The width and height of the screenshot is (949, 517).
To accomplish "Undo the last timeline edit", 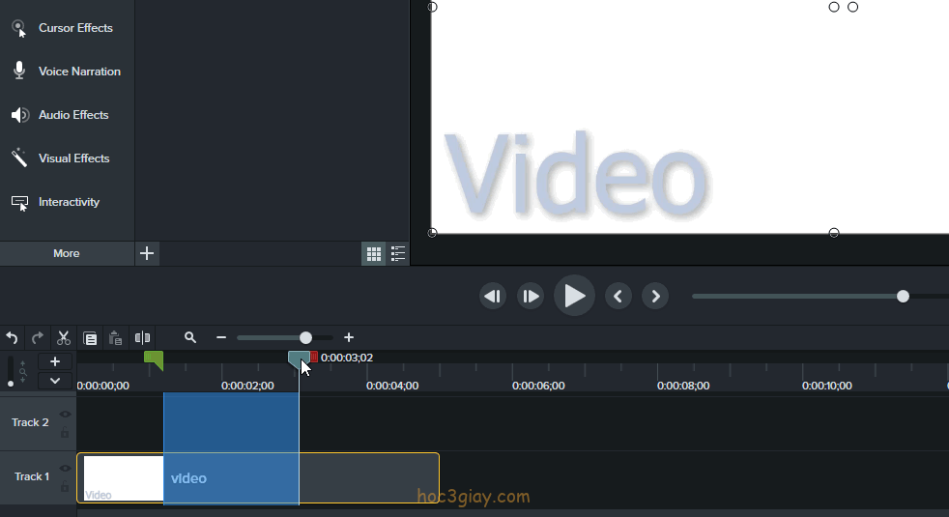I will click(x=12, y=338).
